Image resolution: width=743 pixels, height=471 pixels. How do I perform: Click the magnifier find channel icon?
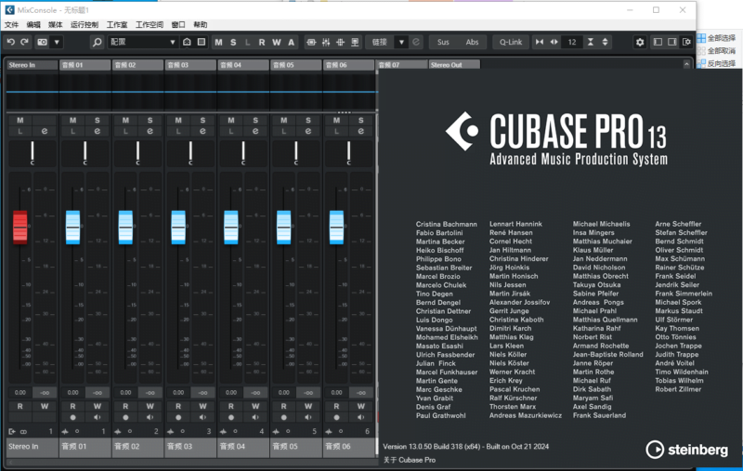(x=97, y=42)
